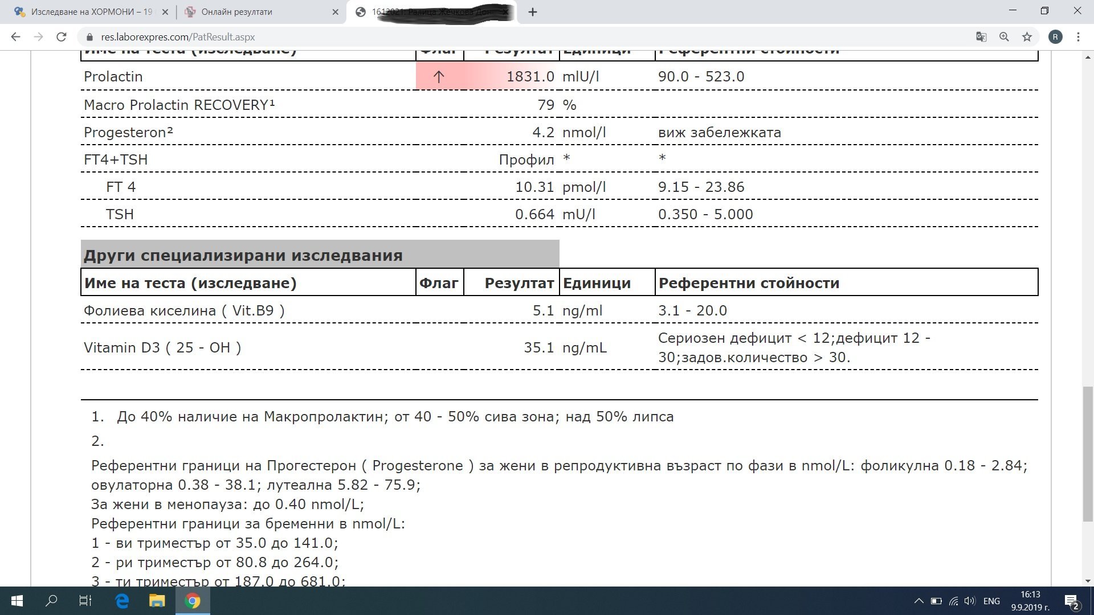The width and height of the screenshot is (1094, 615).
Task: Reload the lab results page
Action: pyautogui.click(x=62, y=37)
